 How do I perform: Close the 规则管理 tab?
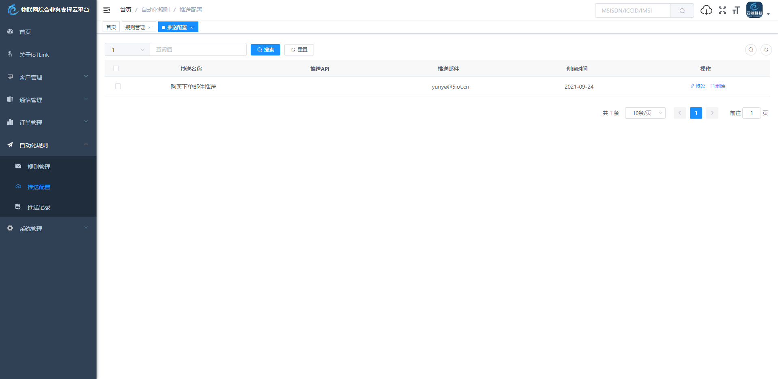pos(149,28)
